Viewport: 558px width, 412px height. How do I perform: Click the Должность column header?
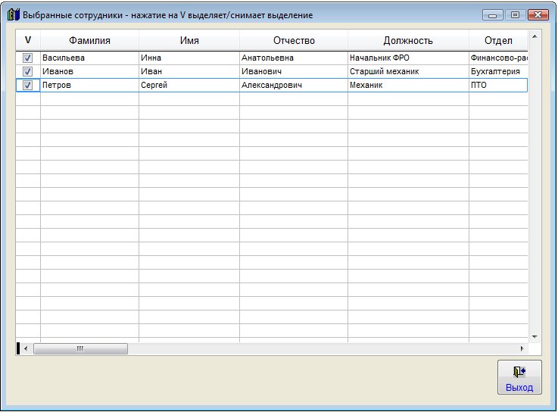[407, 40]
